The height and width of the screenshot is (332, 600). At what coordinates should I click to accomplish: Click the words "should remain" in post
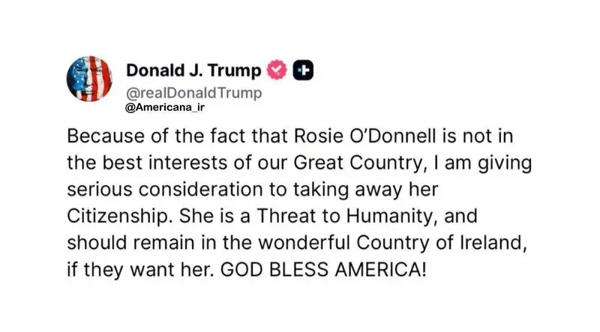(130, 243)
